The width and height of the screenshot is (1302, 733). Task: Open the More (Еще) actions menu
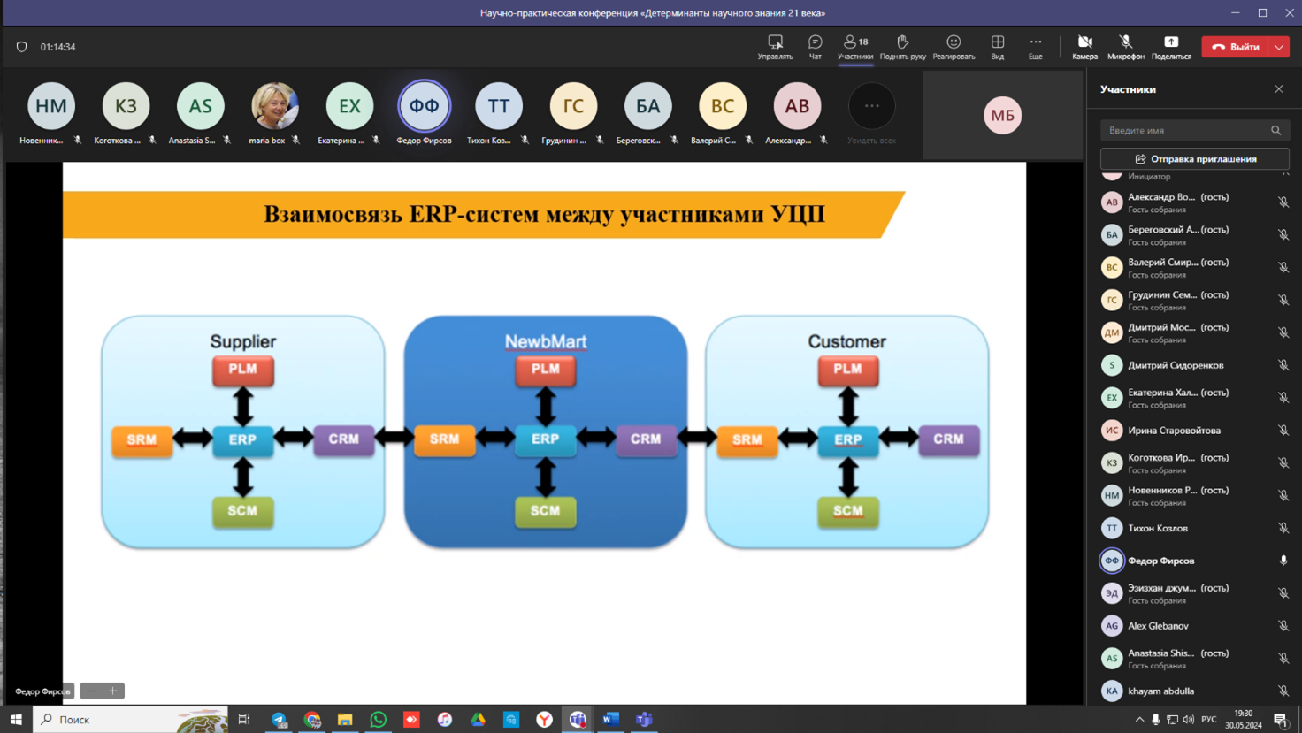coord(1035,47)
